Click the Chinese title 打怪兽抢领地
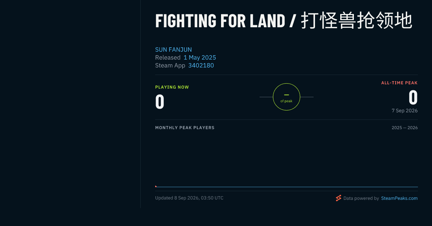 tap(356, 21)
